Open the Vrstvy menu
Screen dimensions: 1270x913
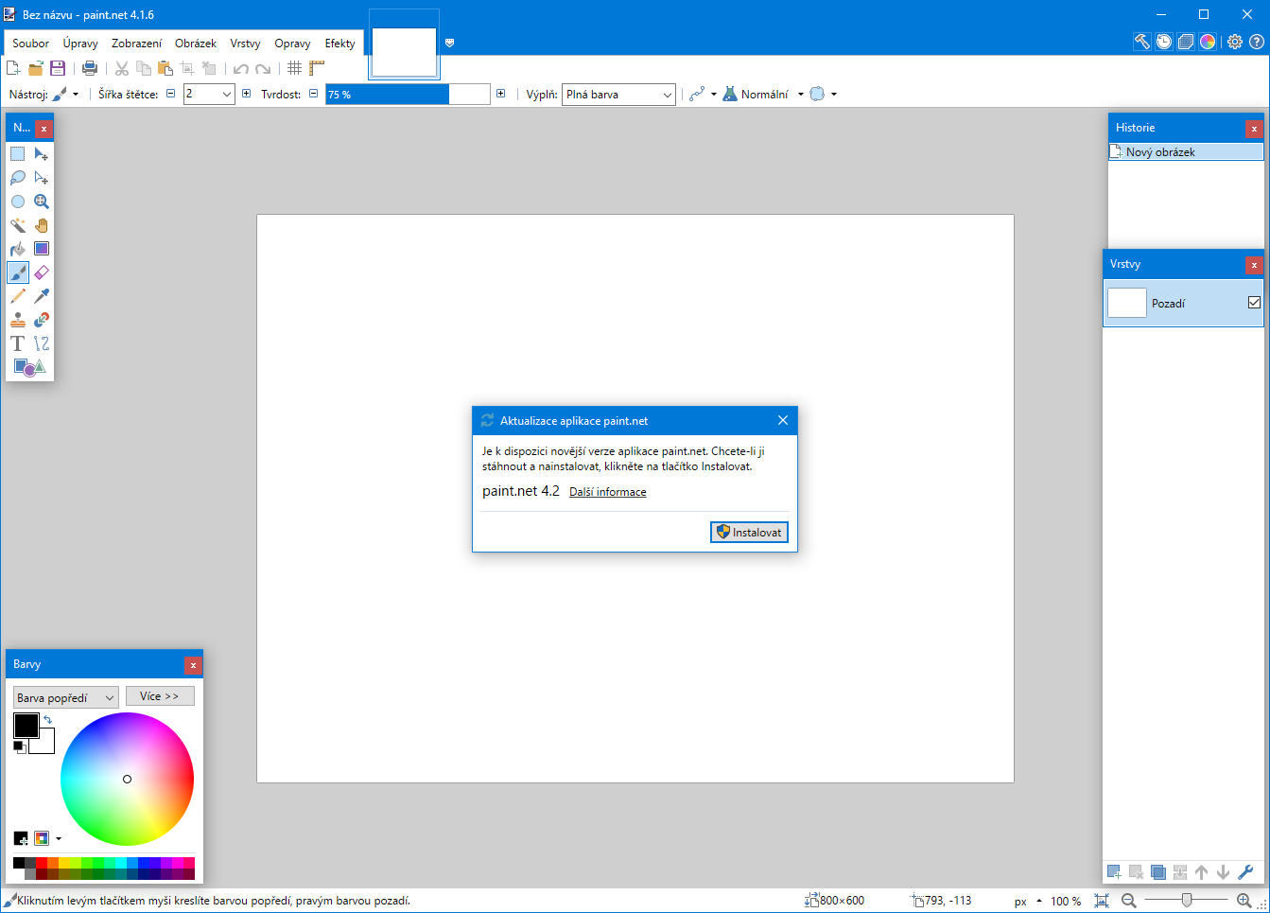coord(245,43)
